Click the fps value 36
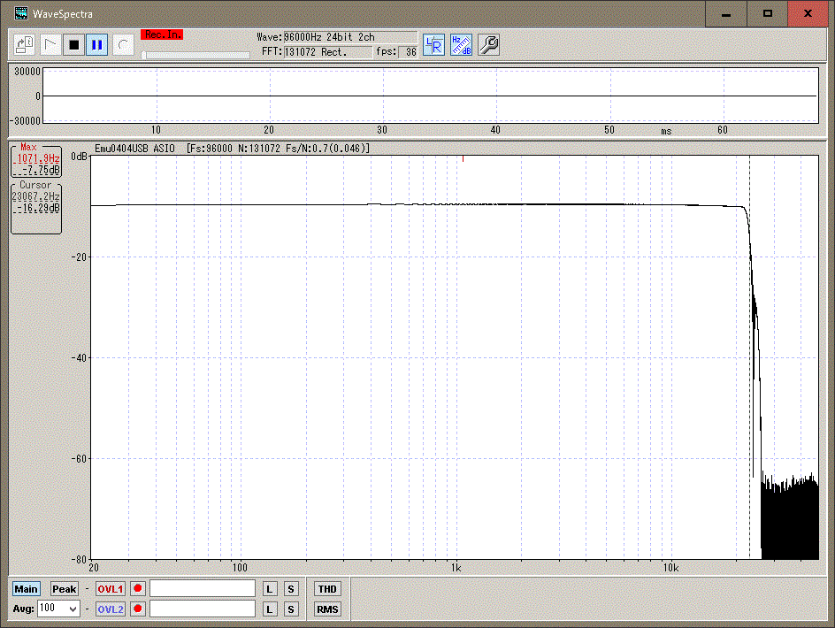Viewport: 835px width, 628px height. 410,52
